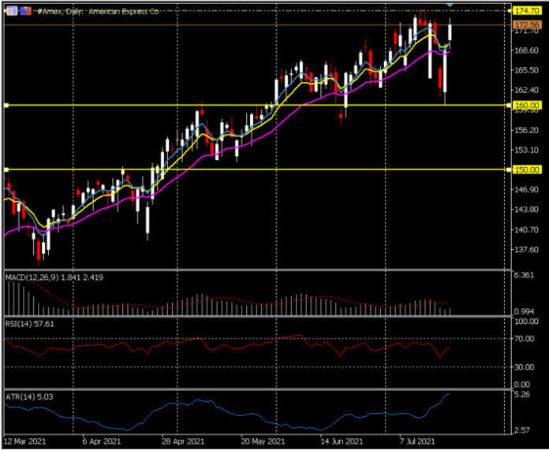Select the 150.00 line handle beside its price tag
This screenshot has height=450, width=549.
[509, 169]
